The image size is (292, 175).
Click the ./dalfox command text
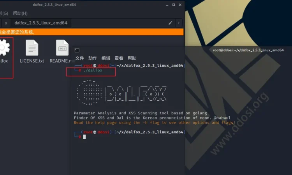tap(93, 70)
